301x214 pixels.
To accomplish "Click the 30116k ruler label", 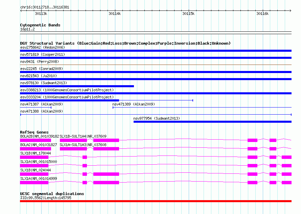I will pos(262,14).
